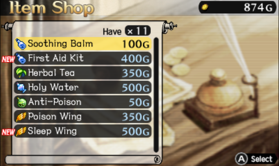Click the Have x11 quantity counter
The image size is (279, 166).
point(127,31)
